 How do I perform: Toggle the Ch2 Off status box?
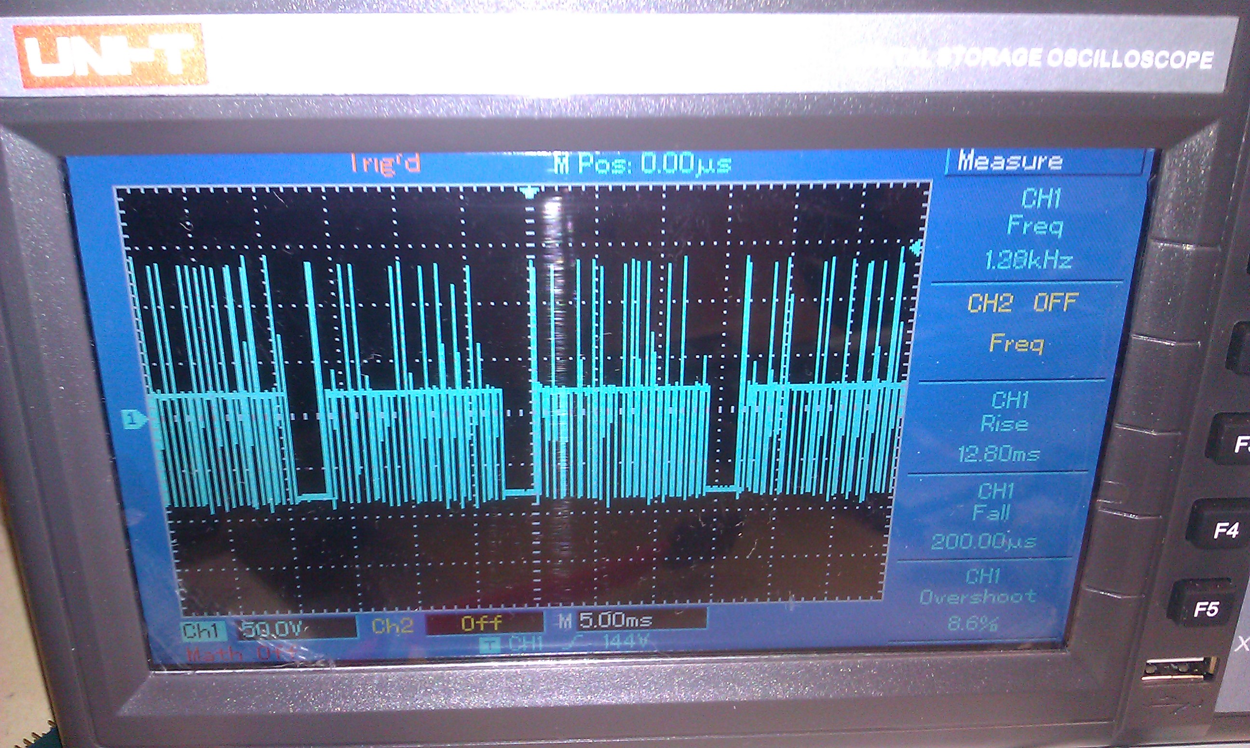tap(483, 624)
